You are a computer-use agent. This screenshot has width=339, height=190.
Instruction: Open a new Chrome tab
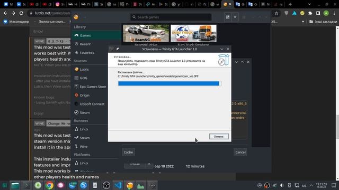(x=290, y=4)
